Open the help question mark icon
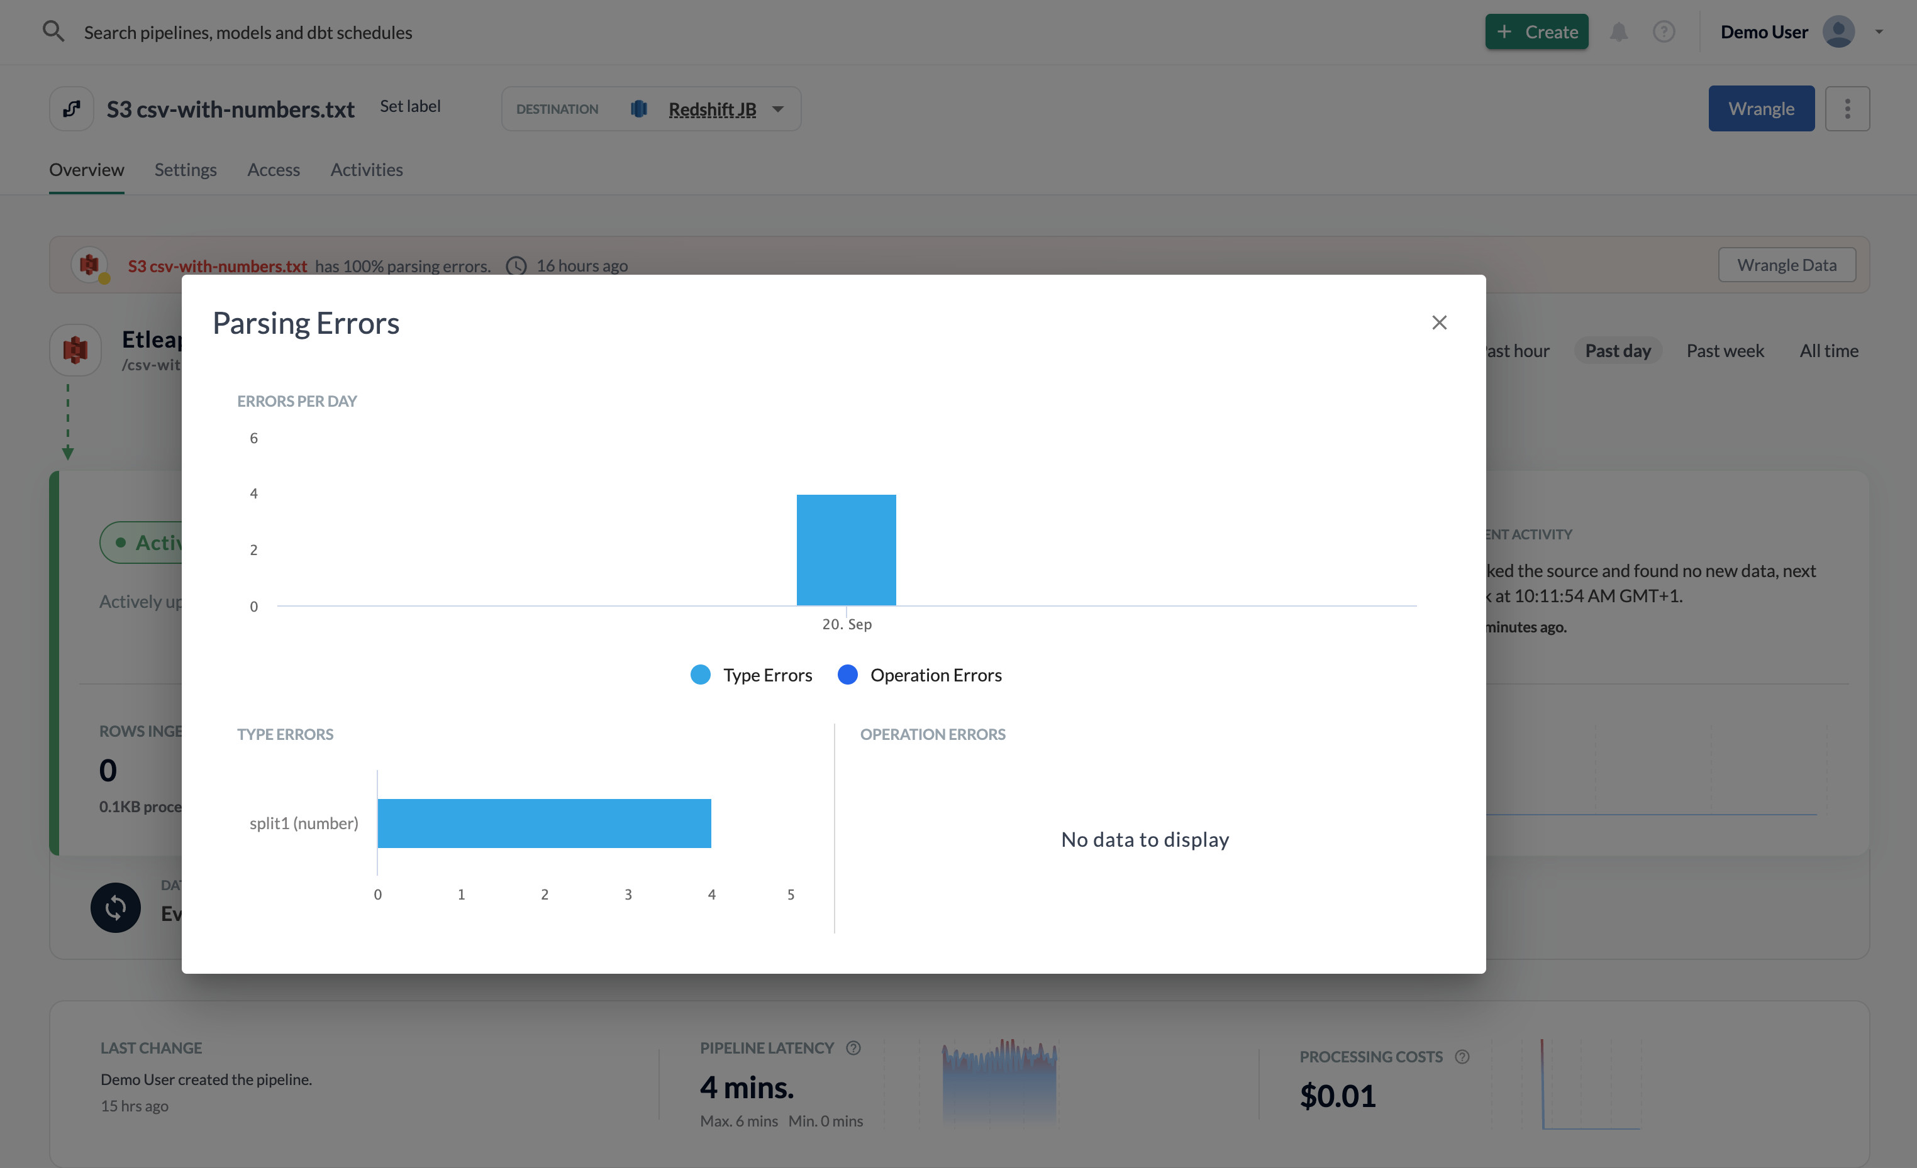Viewport: 1917px width, 1168px height. click(1664, 32)
